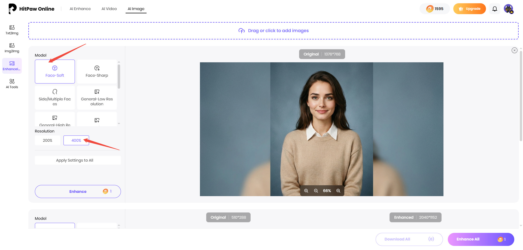Switch to the AI Enhance tab

pos(80,8)
